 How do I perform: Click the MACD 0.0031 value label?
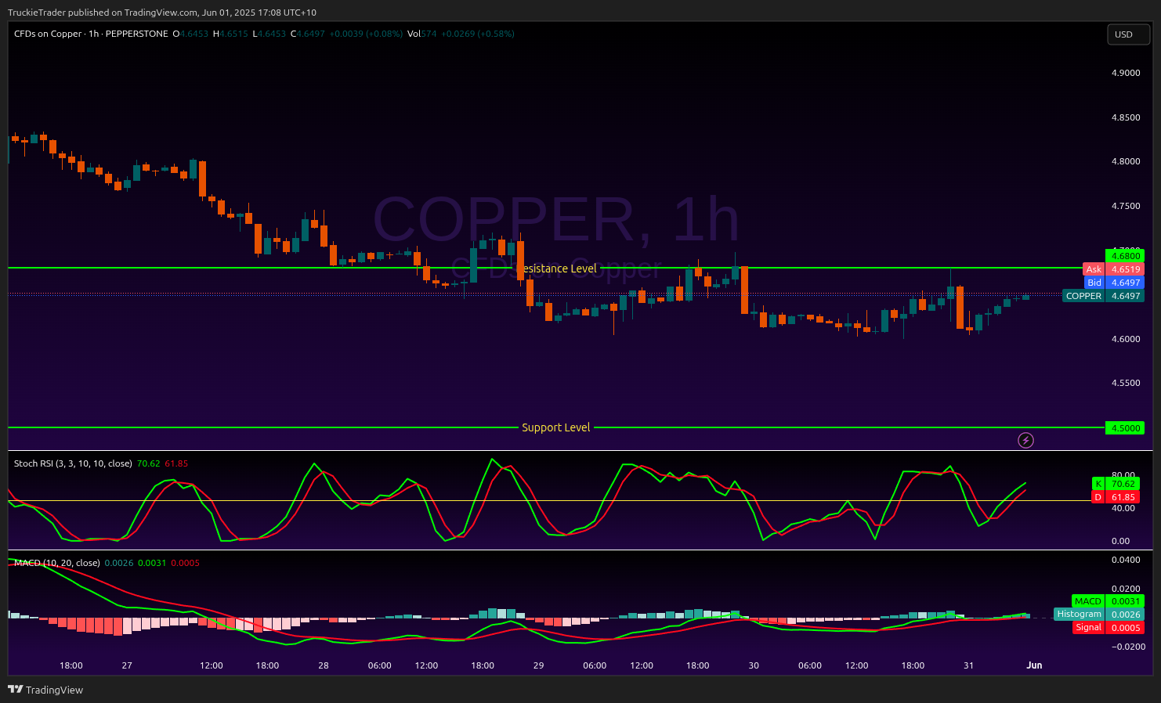point(1109,601)
